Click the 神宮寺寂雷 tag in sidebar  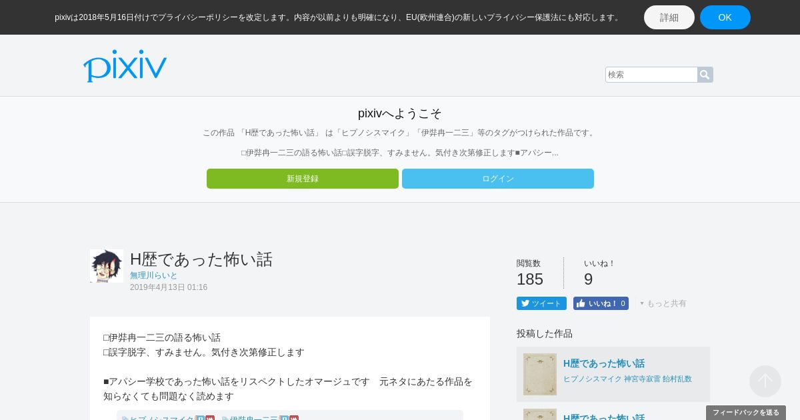pos(642,379)
